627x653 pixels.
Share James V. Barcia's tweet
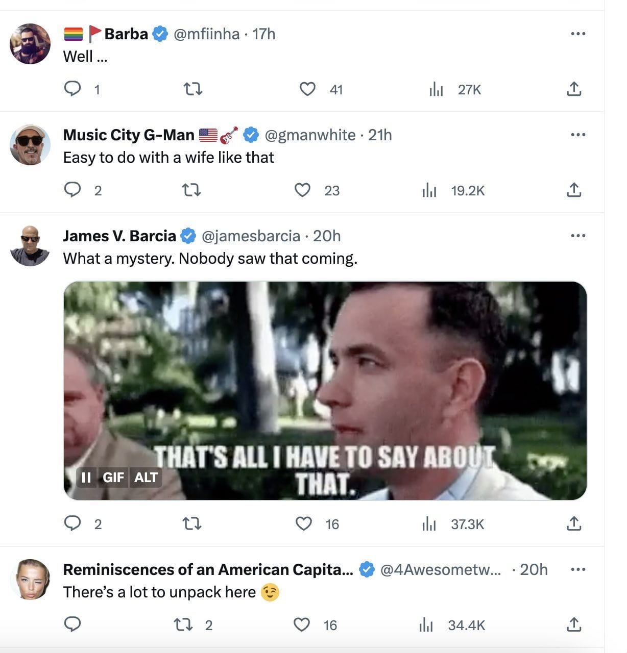coord(574,524)
